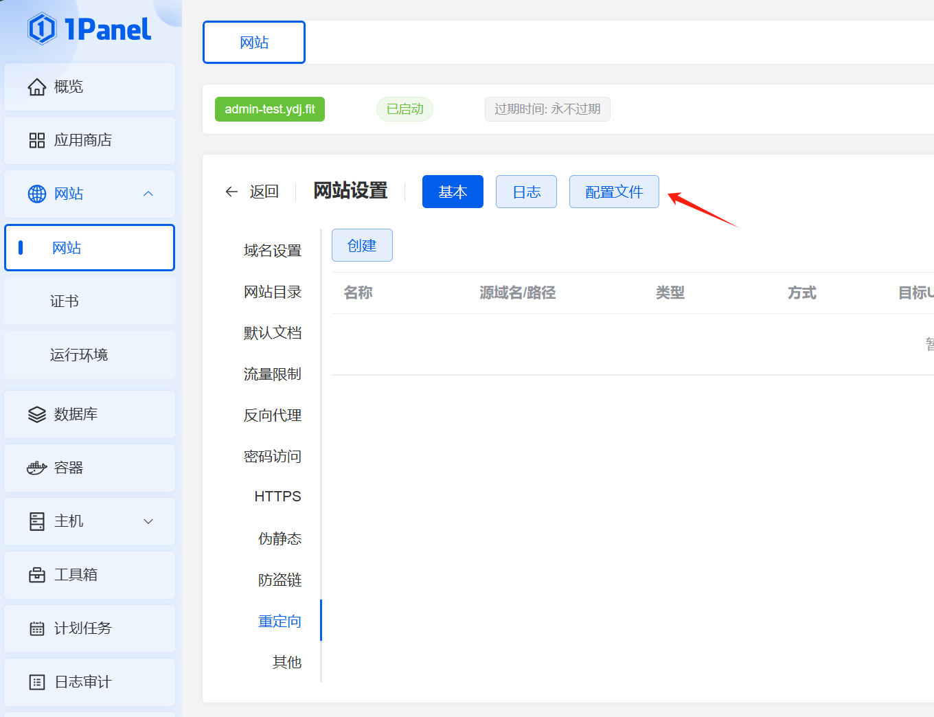
Task: Collapse the 网站 sidebar menu chevron
Action: coord(148,194)
